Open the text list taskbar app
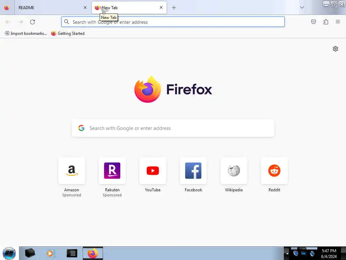 (72, 253)
